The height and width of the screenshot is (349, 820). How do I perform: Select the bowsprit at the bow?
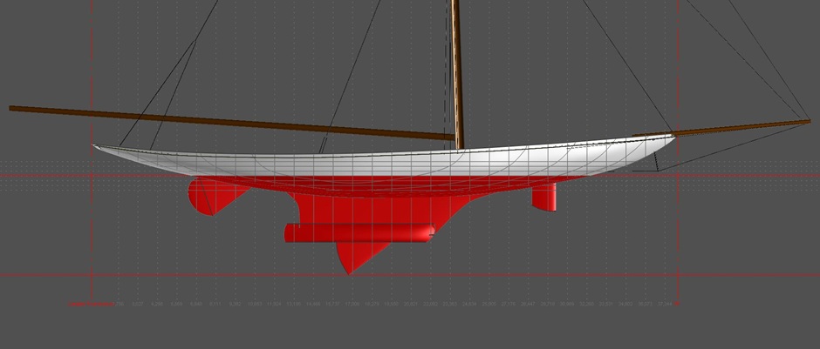(x=741, y=129)
